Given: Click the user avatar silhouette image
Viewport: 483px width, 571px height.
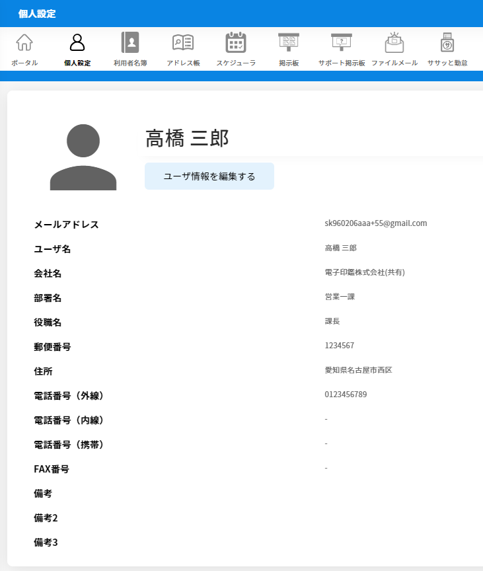Looking at the screenshot, I should click(x=83, y=157).
